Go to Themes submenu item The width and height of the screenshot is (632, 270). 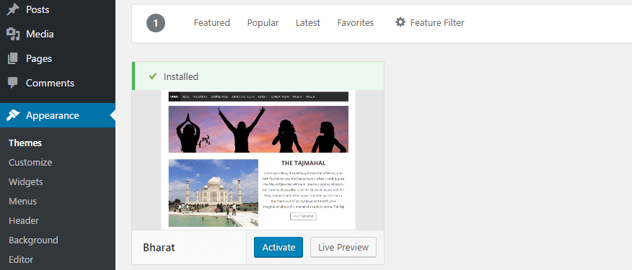tap(25, 143)
